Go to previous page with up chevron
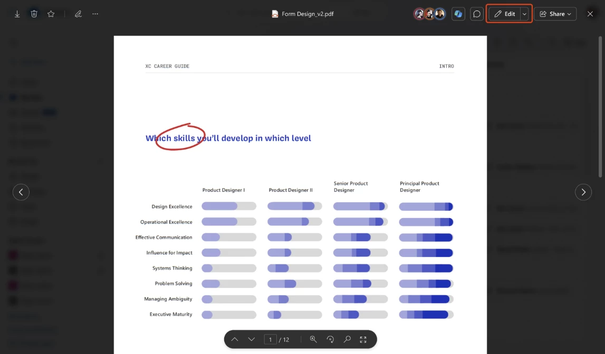The height and width of the screenshot is (354, 605). pyautogui.click(x=235, y=339)
